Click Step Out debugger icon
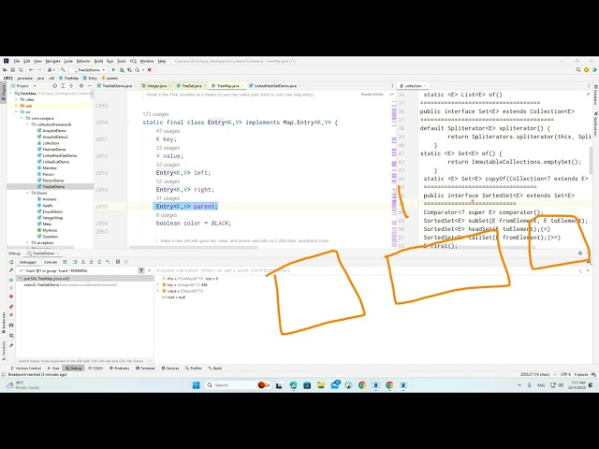 click(99, 262)
